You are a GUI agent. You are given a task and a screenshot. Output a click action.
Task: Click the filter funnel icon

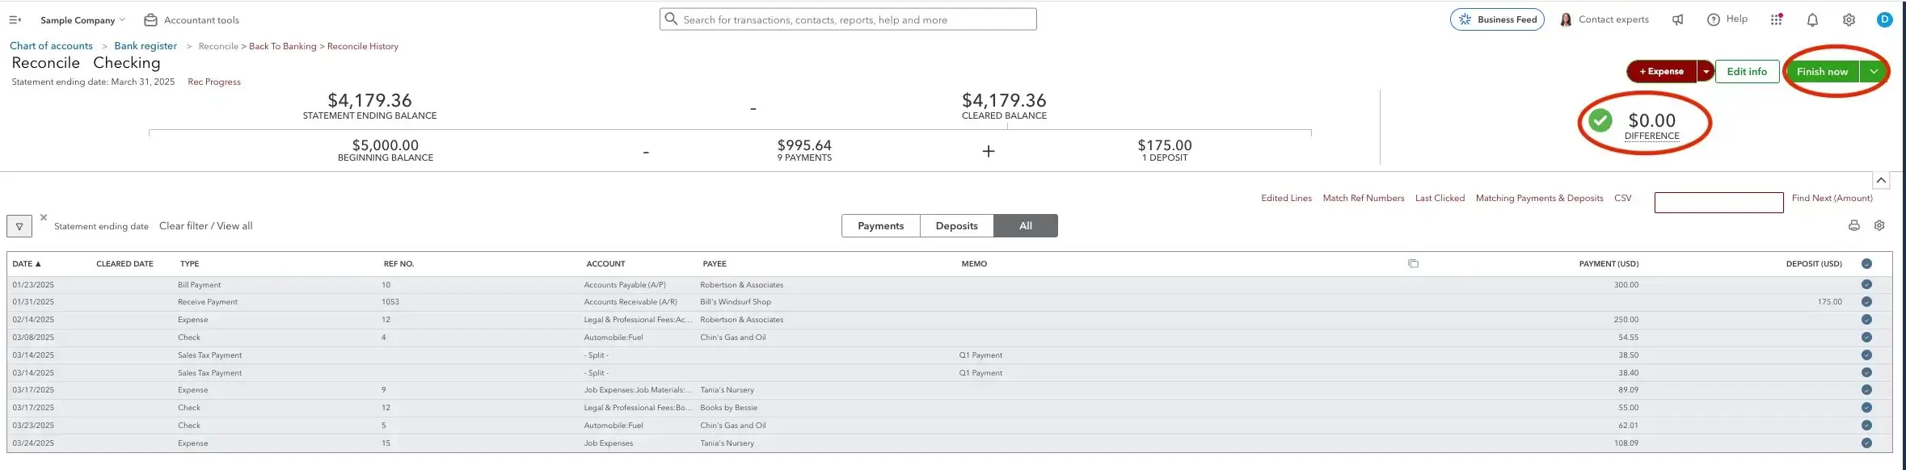tap(19, 227)
